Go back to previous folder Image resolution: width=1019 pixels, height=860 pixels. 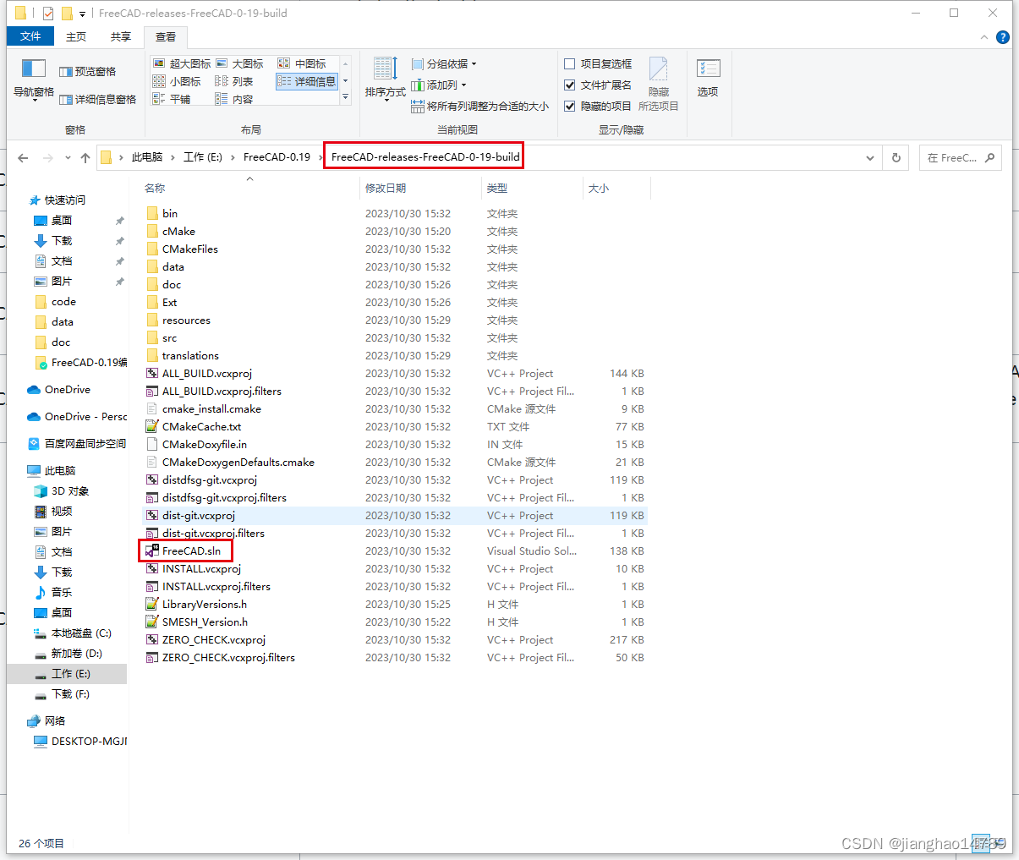click(23, 158)
